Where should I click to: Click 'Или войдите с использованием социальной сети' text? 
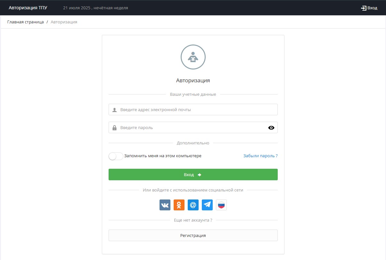(193, 190)
